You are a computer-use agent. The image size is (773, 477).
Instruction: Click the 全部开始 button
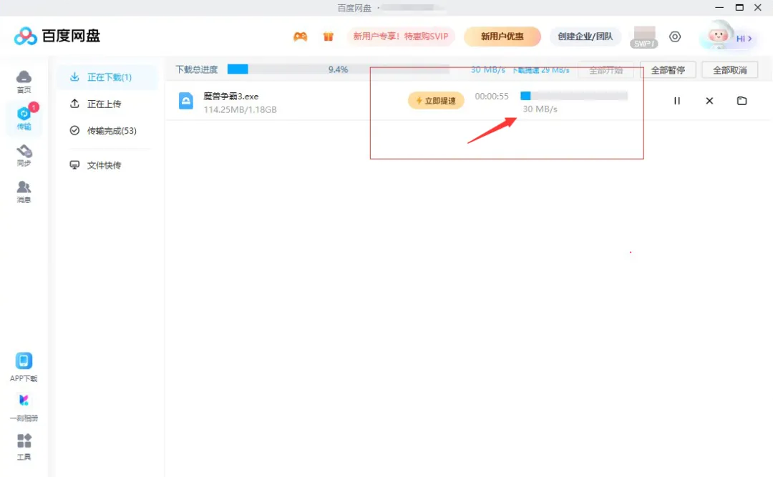click(x=606, y=70)
